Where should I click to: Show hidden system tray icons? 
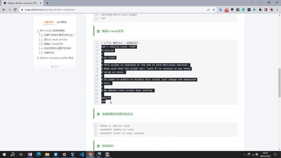(x=244, y=154)
